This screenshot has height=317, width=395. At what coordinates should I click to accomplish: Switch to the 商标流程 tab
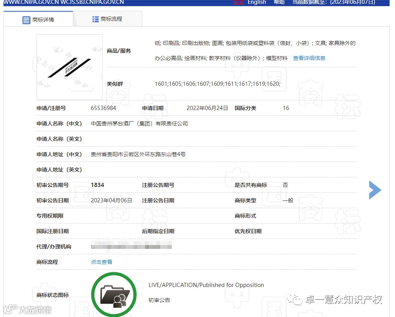[x=108, y=19]
